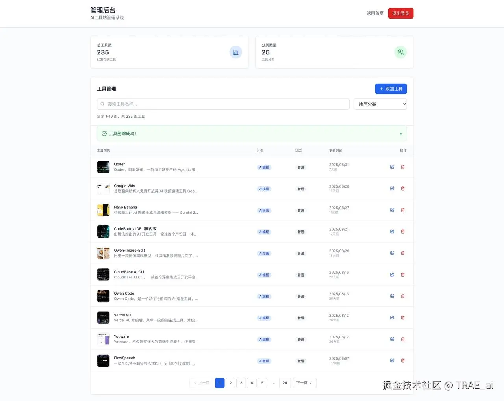Select current page 1 in pagination
The height and width of the screenshot is (401, 504).
(220, 383)
